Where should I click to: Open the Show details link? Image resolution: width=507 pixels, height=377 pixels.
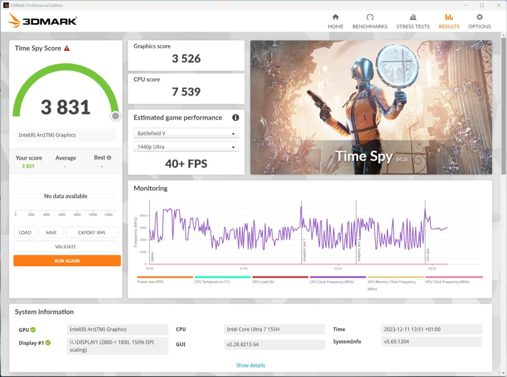tap(251, 365)
